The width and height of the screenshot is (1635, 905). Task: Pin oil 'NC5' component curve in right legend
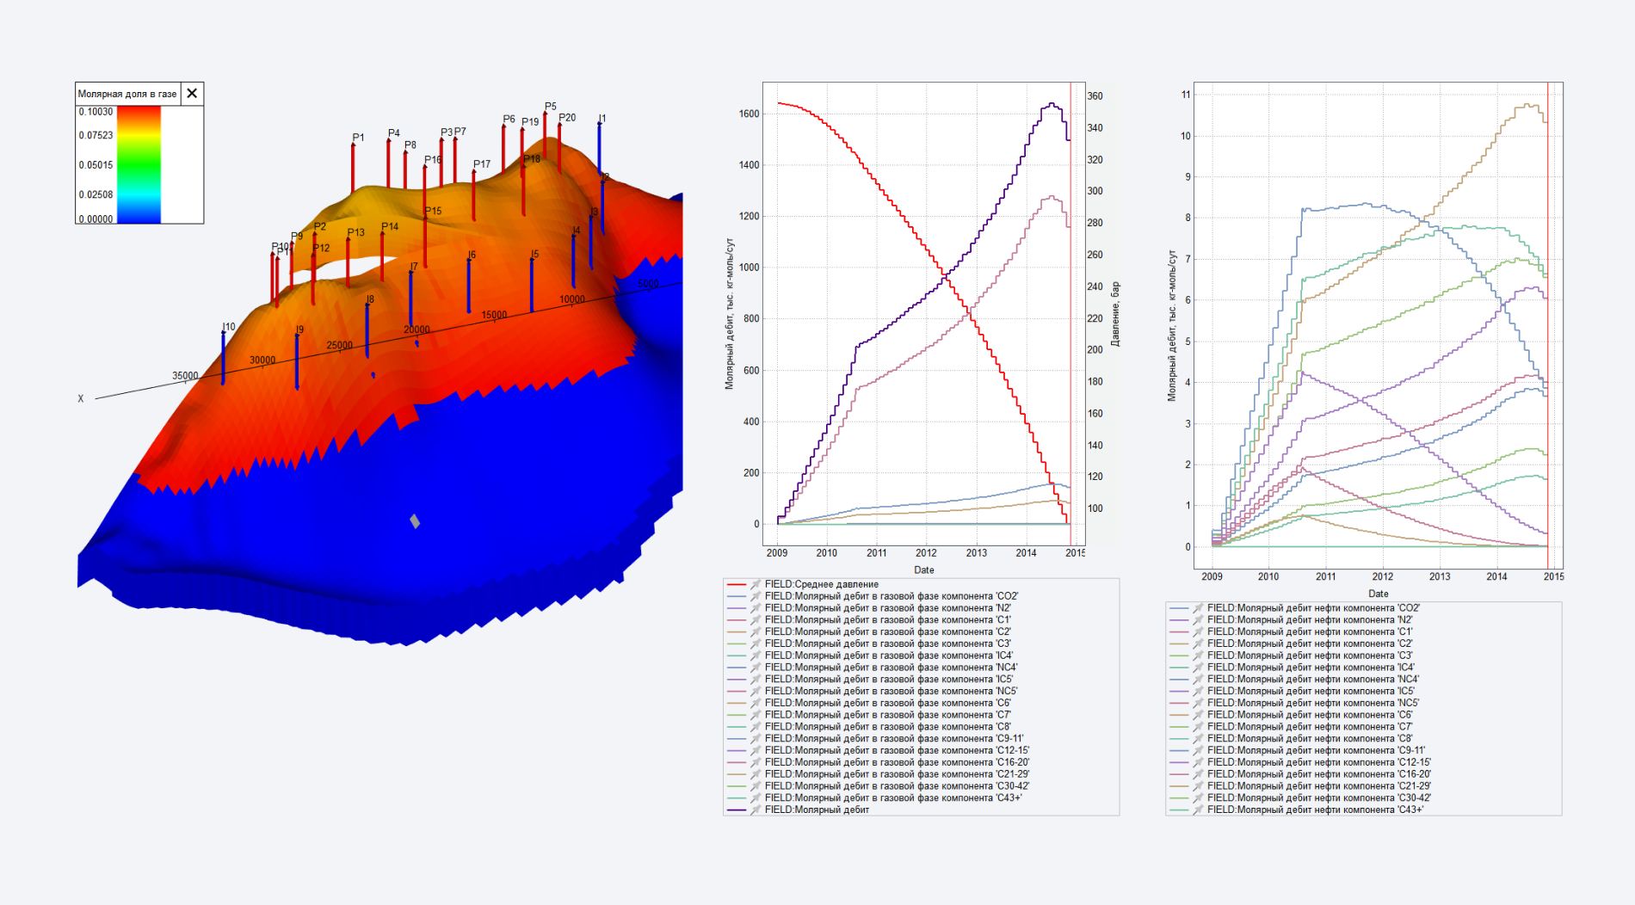point(1197,703)
